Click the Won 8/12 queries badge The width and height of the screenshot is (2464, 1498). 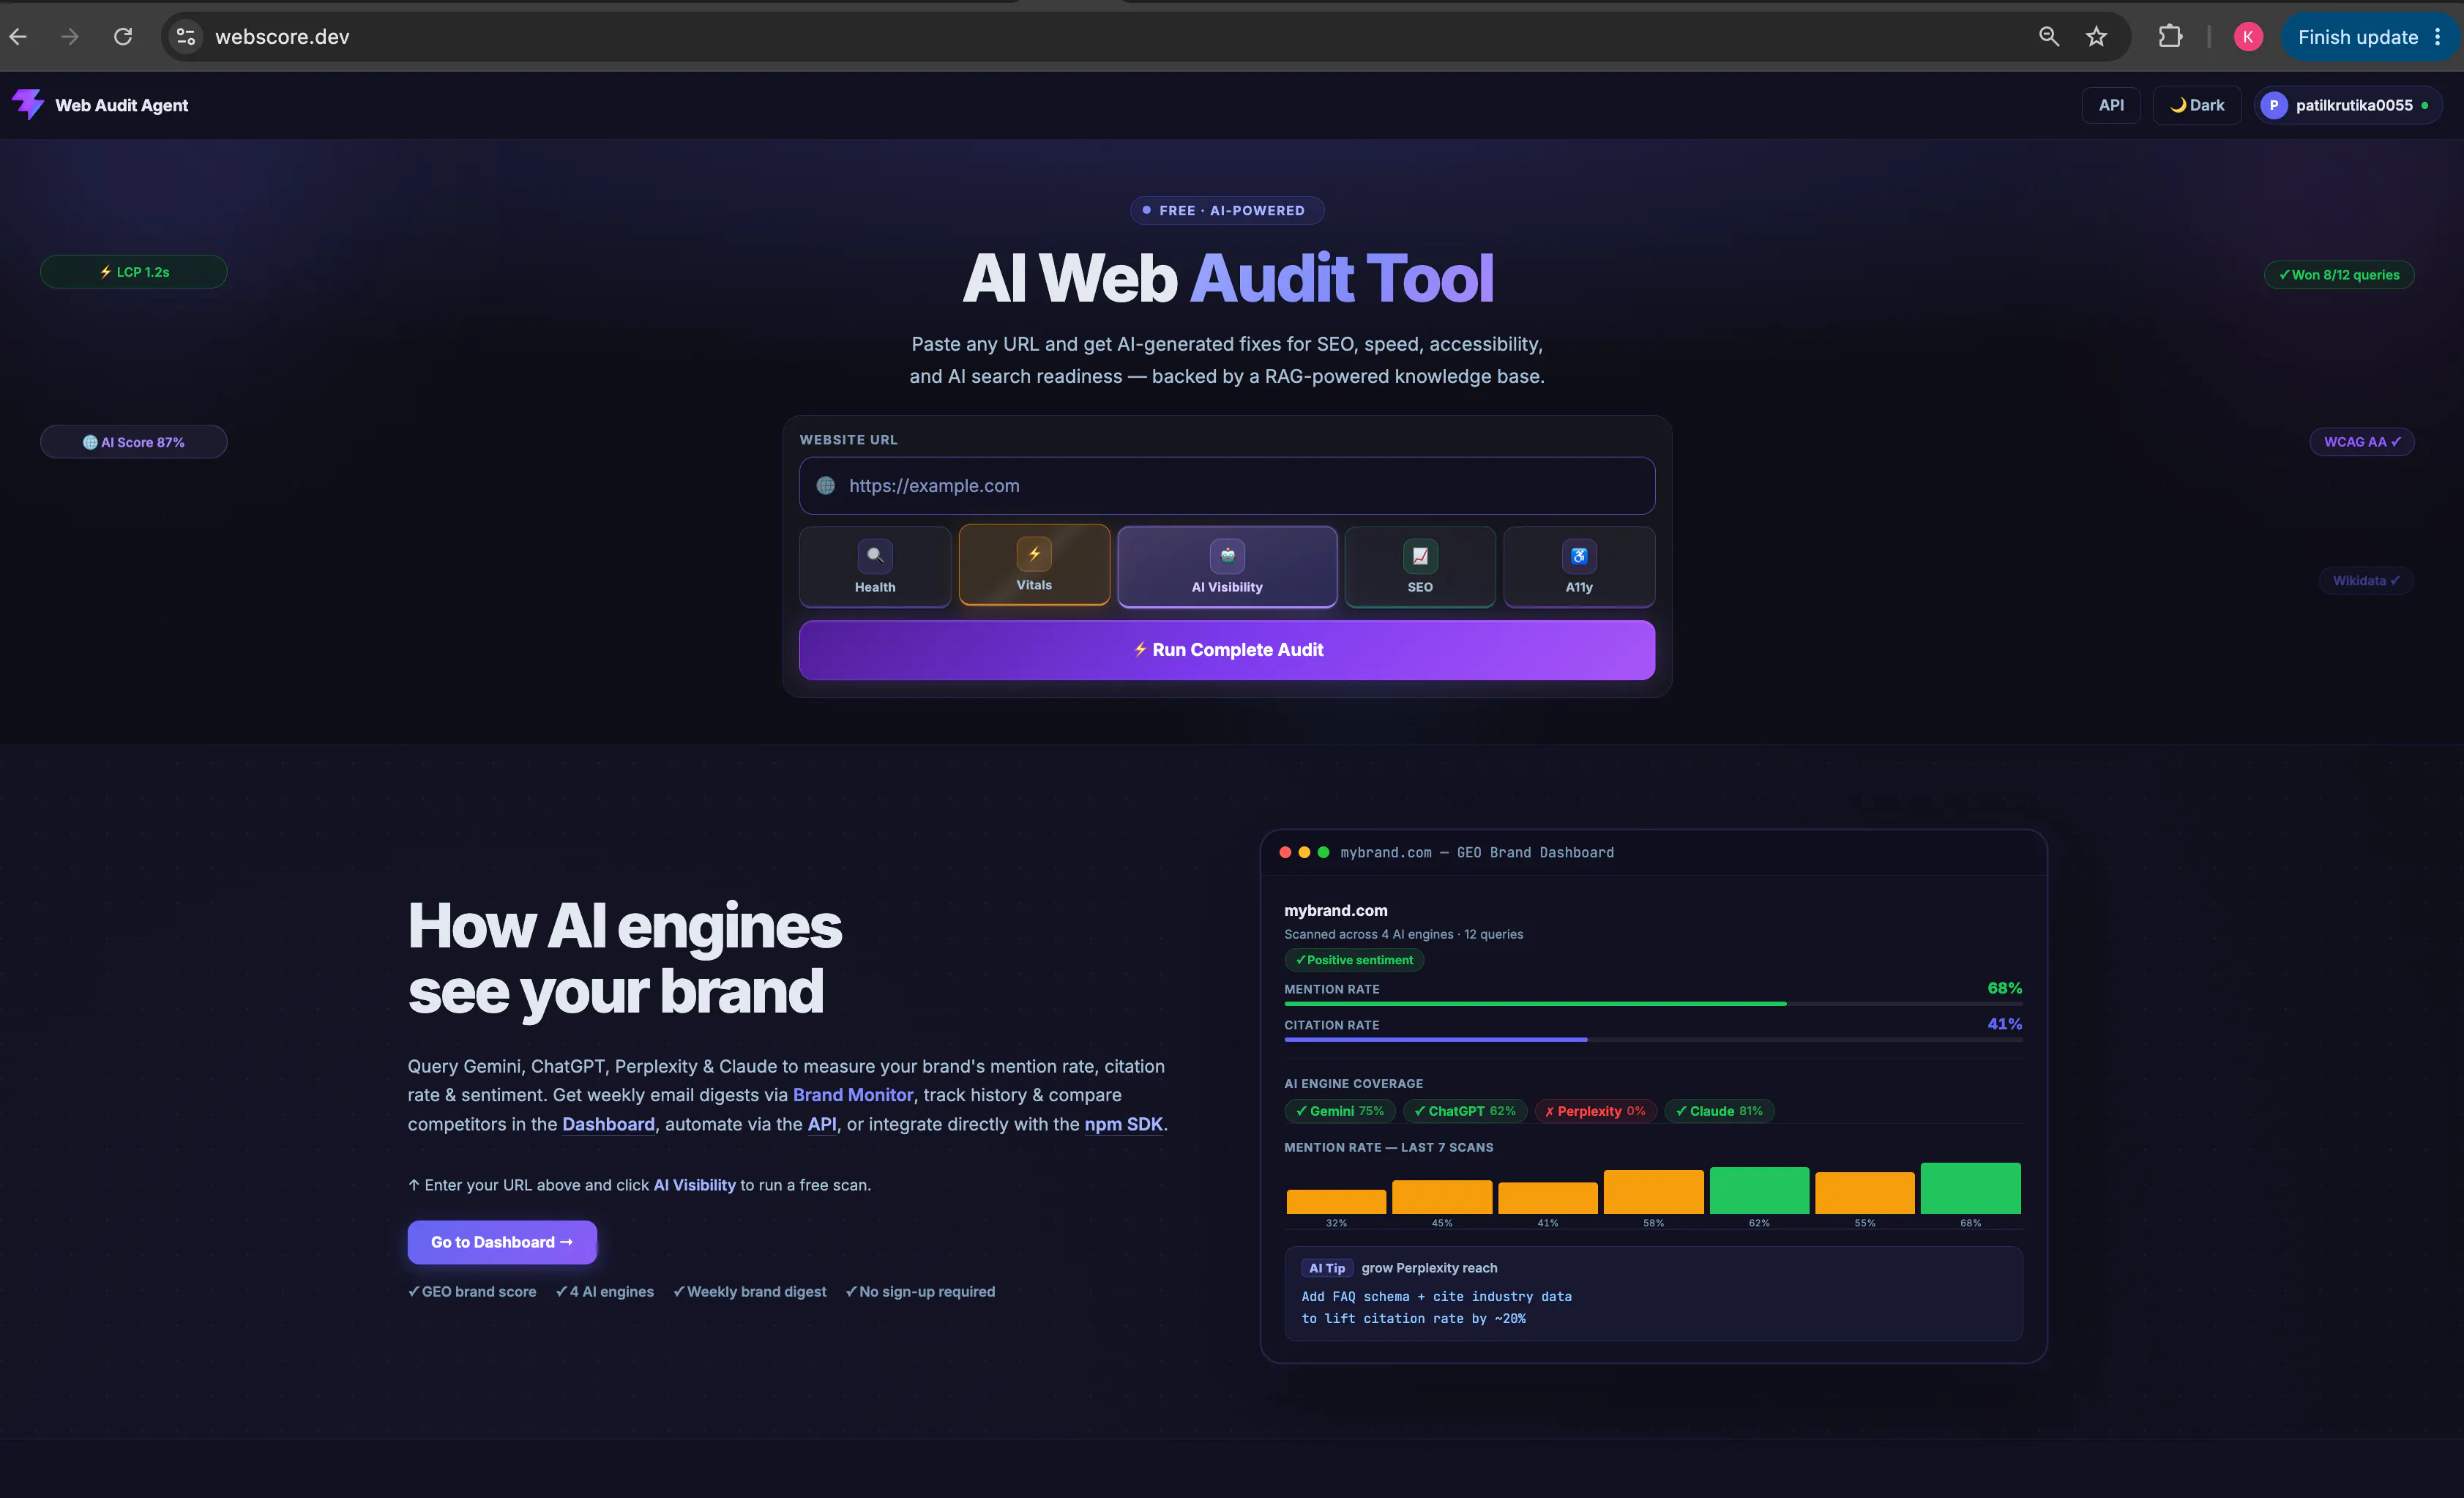tap(2338, 275)
